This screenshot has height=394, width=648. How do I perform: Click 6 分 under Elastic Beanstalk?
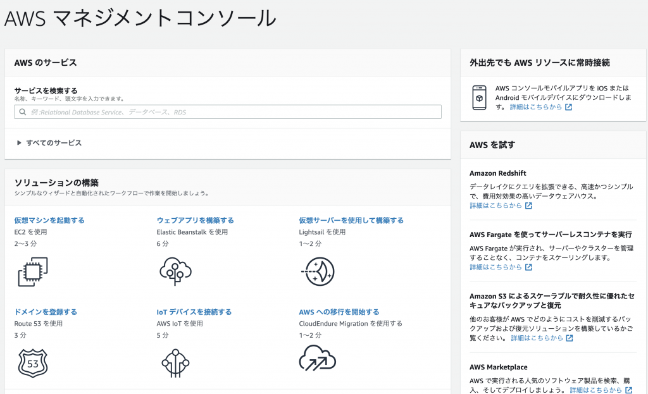point(163,243)
